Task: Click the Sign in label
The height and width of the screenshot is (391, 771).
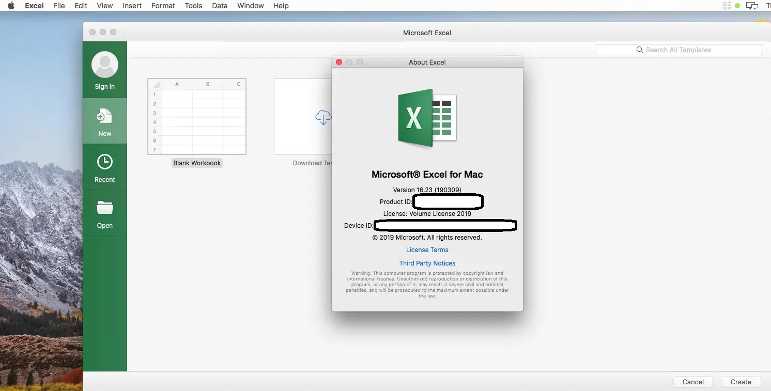Action: [105, 87]
